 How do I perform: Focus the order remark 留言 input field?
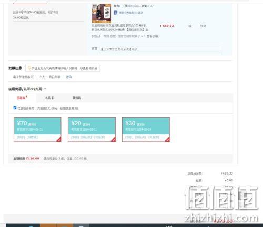[159, 49]
